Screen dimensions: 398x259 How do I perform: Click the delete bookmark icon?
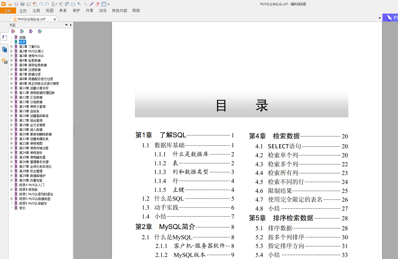13,32
